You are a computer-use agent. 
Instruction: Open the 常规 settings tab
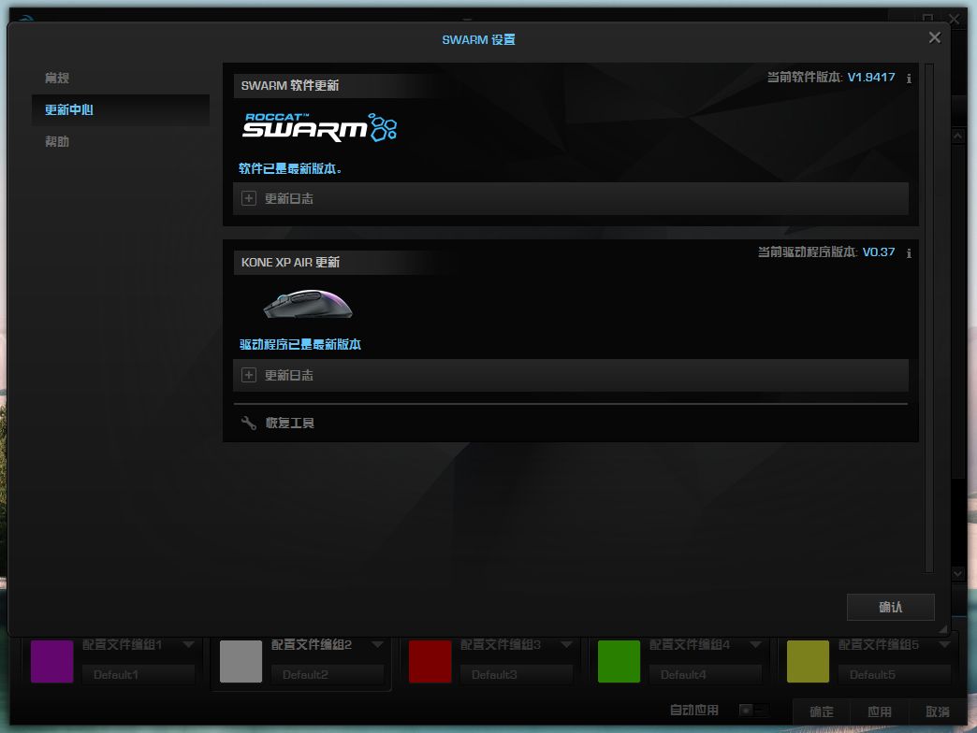pyautogui.click(x=57, y=78)
